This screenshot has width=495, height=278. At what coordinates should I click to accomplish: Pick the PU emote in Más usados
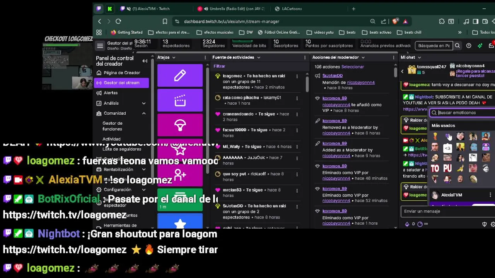tap(447, 168)
